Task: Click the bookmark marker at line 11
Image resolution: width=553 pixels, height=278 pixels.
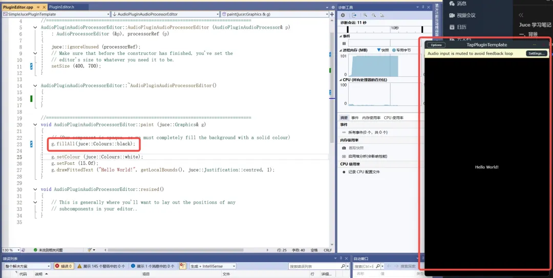Action: tap(31, 67)
